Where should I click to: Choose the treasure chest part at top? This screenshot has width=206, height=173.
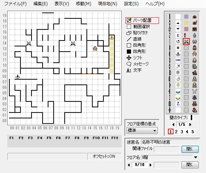coord(195,17)
